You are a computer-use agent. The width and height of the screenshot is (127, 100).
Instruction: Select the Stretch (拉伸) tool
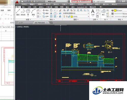[45, 16]
